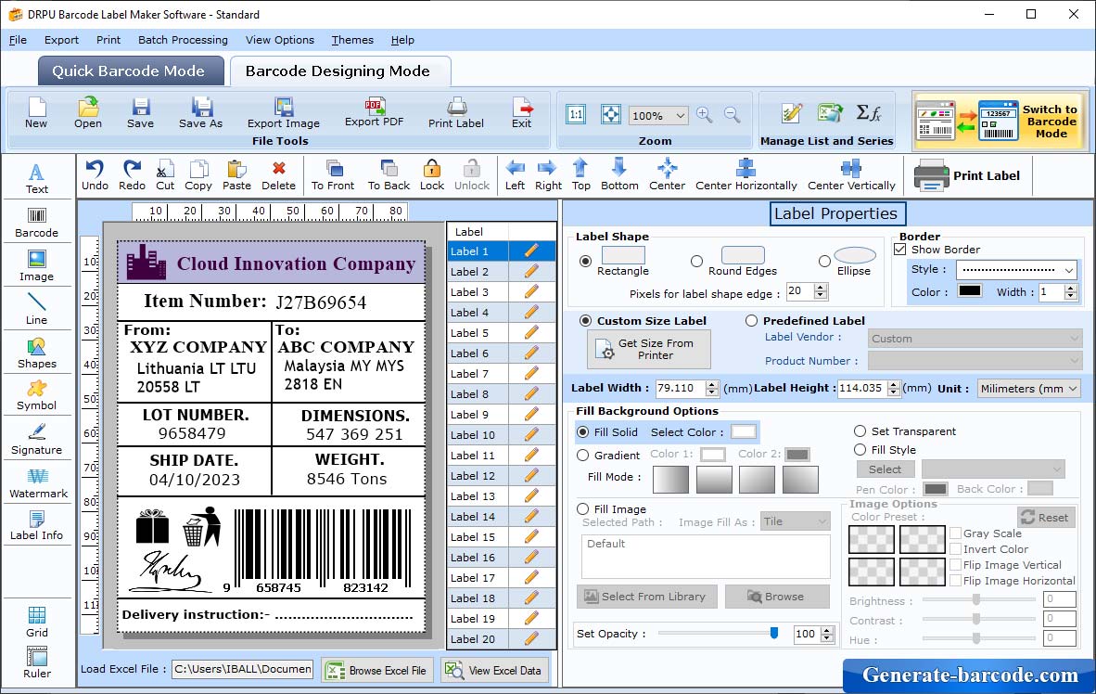Zoom out of the label
The width and height of the screenshot is (1096, 694).
[x=732, y=115]
